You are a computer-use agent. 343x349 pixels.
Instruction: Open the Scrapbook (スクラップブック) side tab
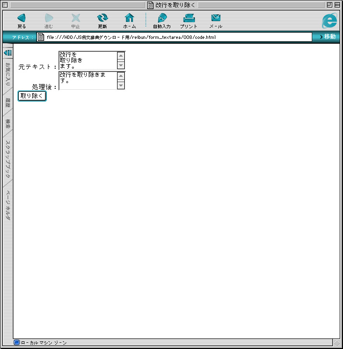pyautogui.click(x=8, y=159)
